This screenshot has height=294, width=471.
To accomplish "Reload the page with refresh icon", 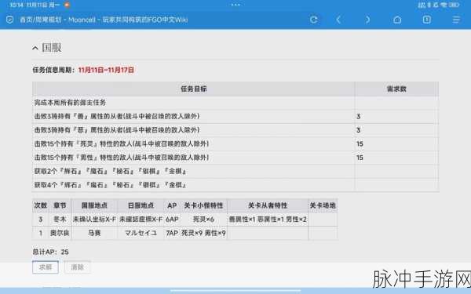I will pos(313,20).
